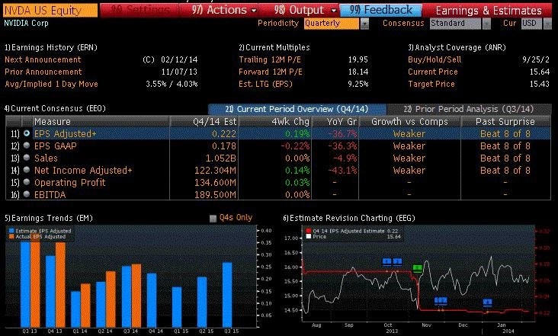The height and width of the screenshot is (336, 558).
Task: Click the Past Surprise column header
Action: coord(505,122)
